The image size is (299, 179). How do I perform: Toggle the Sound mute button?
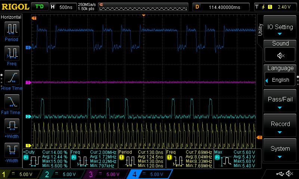click(280, 55)
